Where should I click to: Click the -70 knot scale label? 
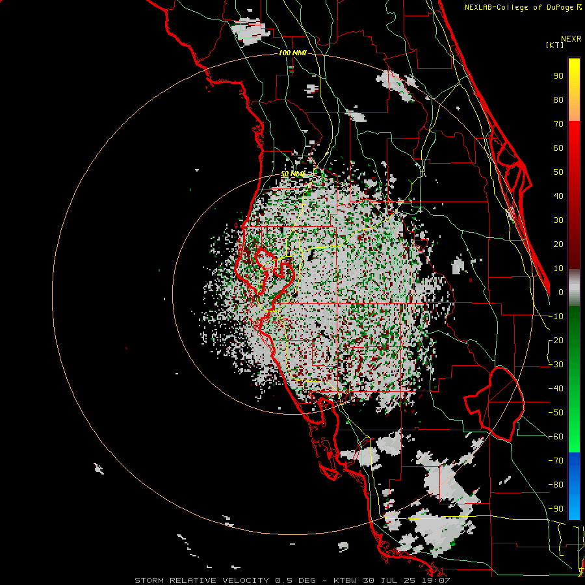pyautogui.click(x=556, y=461)
